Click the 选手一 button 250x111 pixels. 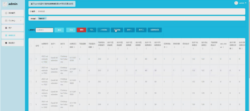click(x=129, y=30)
